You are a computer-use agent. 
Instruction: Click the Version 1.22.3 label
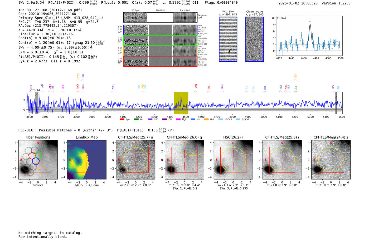(x=336, y=3)
